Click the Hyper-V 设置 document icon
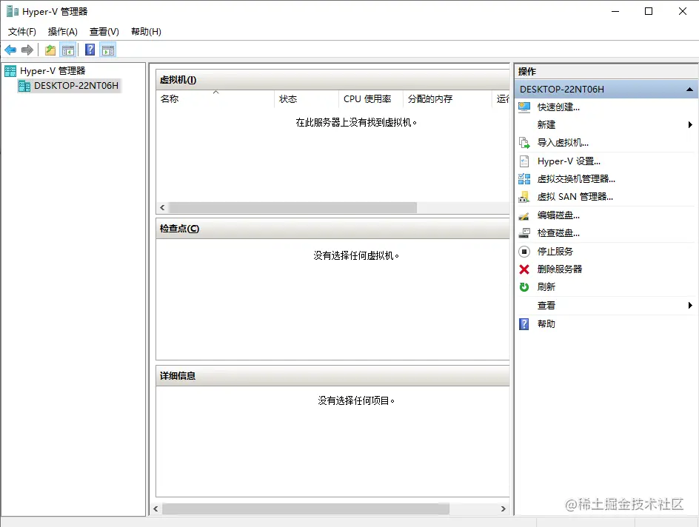This screenshot has height=527, width=699. pyautogui.click(x=524, y=161)
